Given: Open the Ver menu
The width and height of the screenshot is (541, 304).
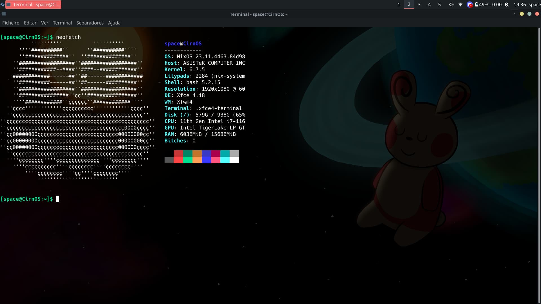Looking at the screenshot, I should 45,23.
